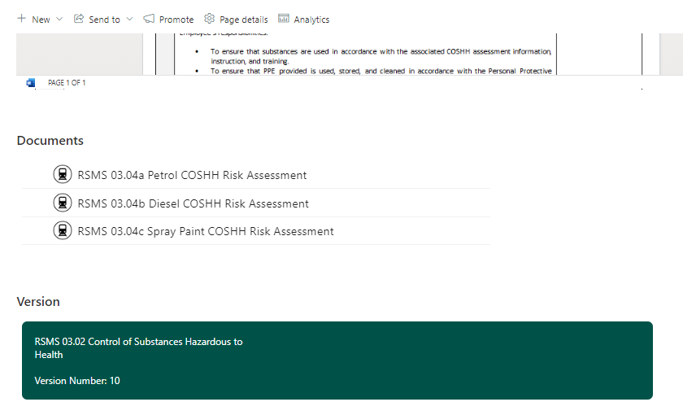
Task: Click the RSMS 03.02 Control of Substances title
Action: coord(138,348)
